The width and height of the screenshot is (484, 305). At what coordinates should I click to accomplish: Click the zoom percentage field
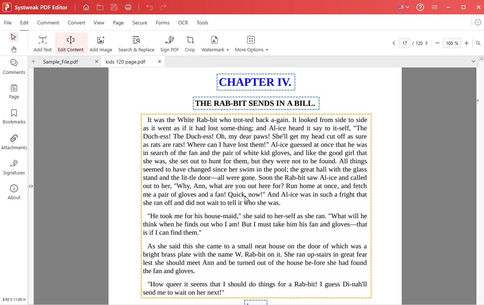click(452, 43)
